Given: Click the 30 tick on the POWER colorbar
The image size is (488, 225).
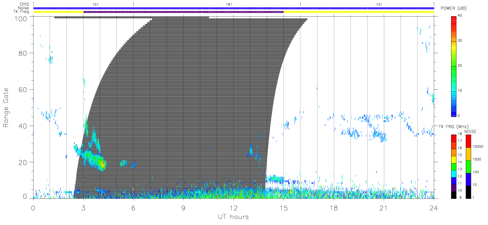Looking at the screenshot, I should (460, 40).
